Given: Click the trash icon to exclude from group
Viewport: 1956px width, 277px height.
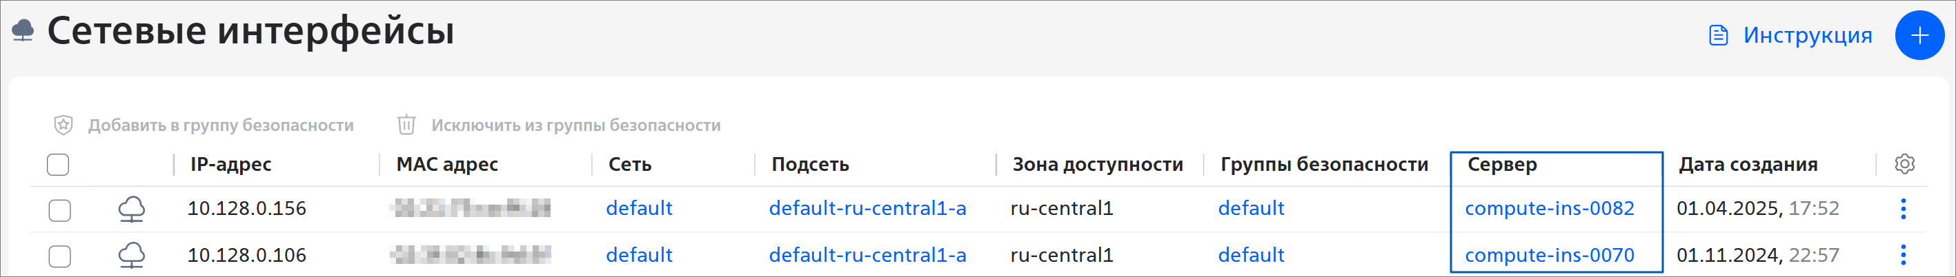Looking at the screenshot, I should tap(406, 125).
